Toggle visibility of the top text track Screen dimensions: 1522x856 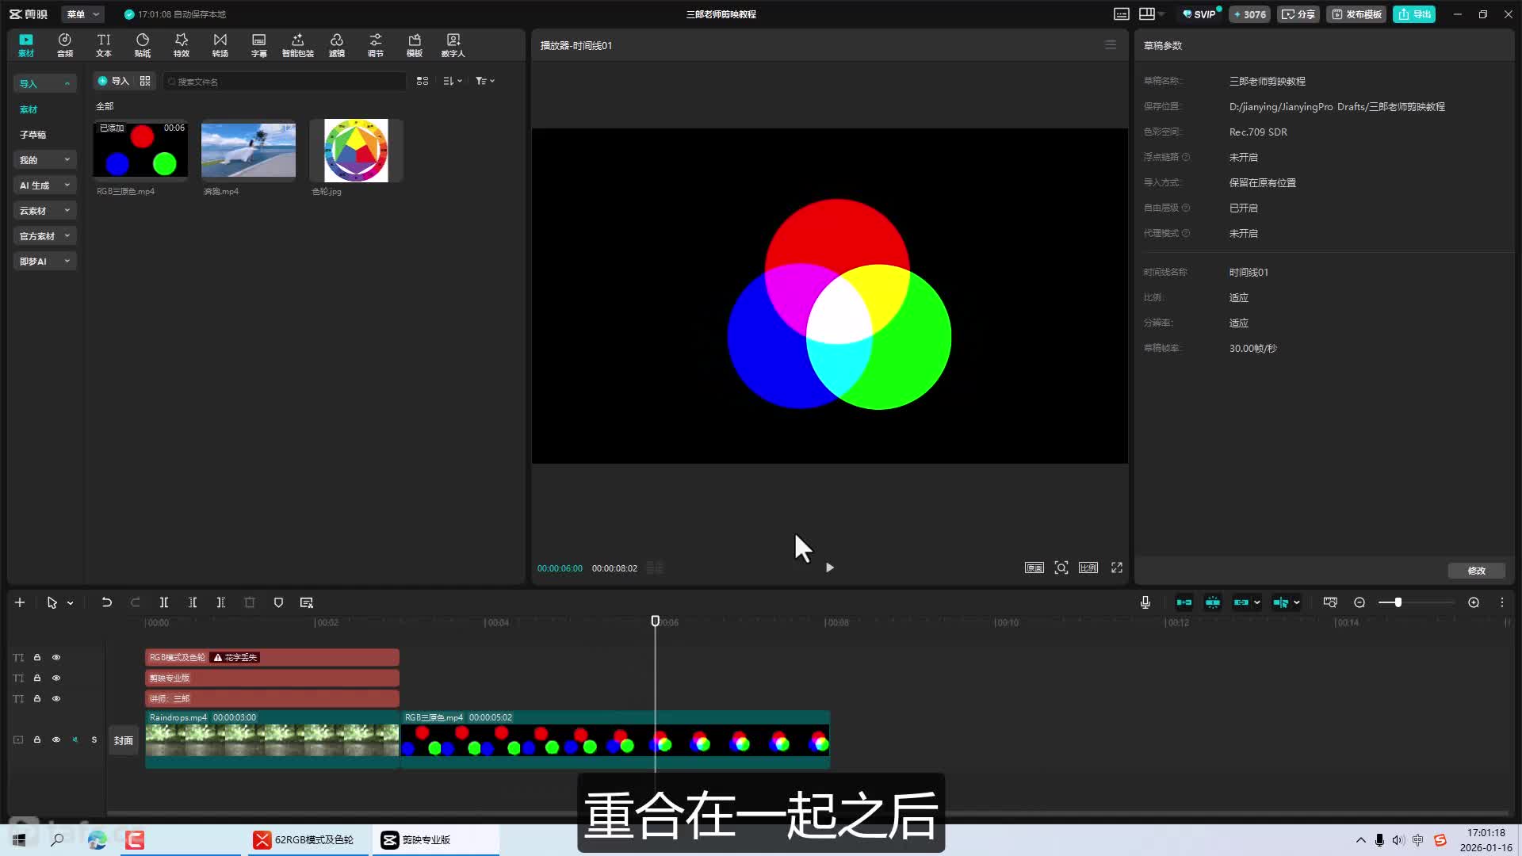[56, 657]
